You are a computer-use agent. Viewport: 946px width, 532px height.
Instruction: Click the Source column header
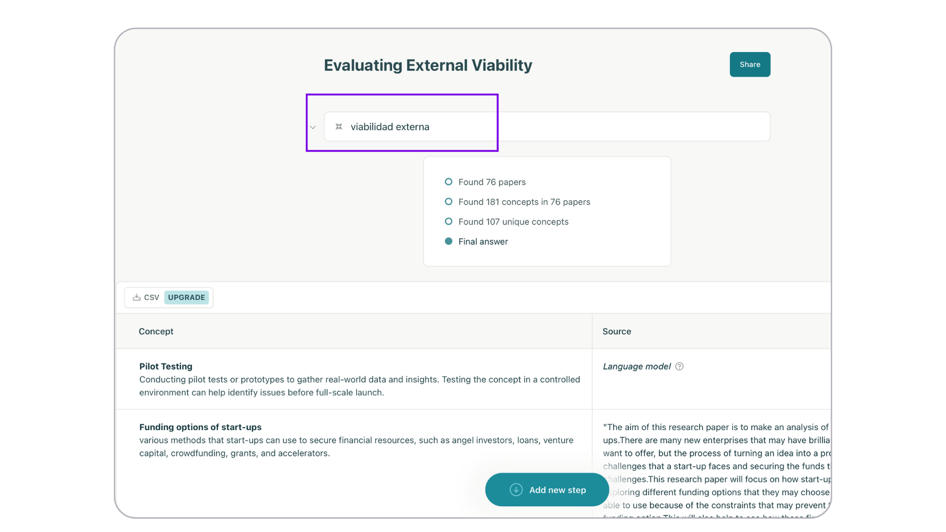coord(617,332)
